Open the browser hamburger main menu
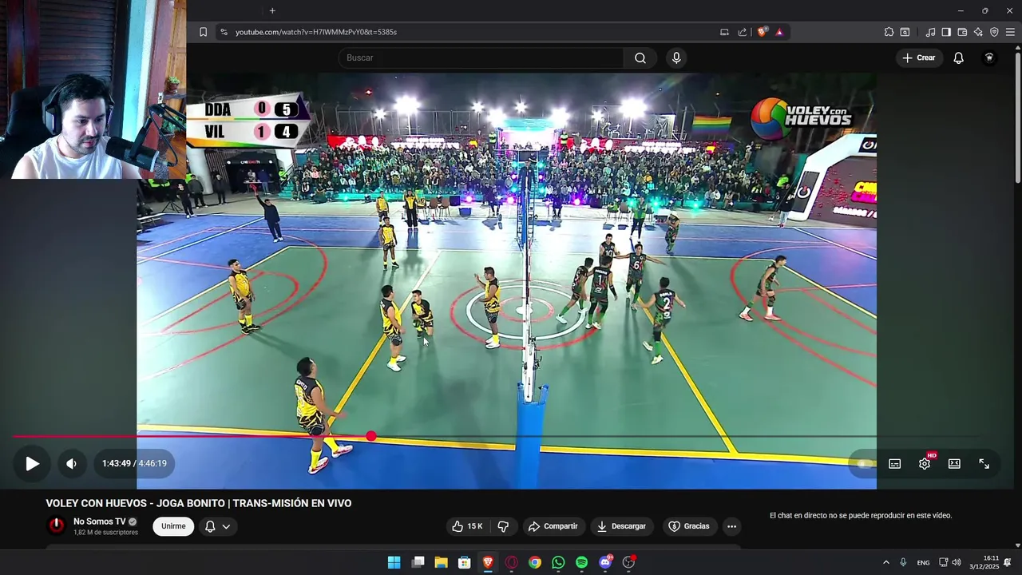Viewport: 1022px width, 575px height. tap(1010, 32)
